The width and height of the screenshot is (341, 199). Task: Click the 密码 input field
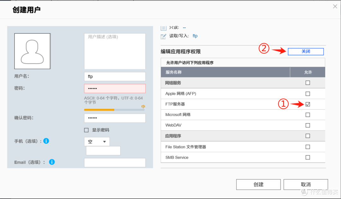click(x=115, y=88)
